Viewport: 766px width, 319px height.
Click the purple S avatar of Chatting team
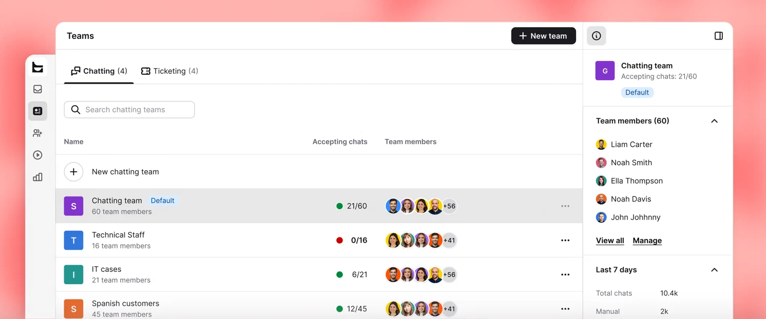click(x=73, y=206)
